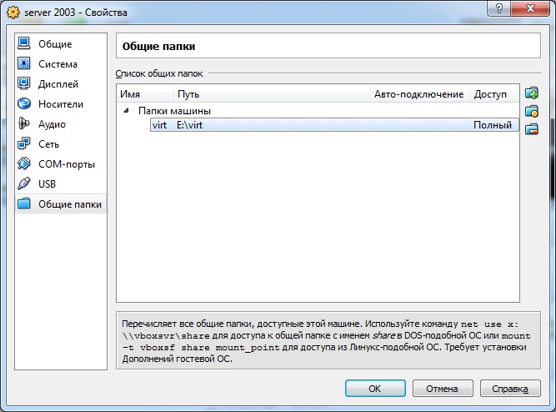Click the Отмена button

[x=442, y=389]
